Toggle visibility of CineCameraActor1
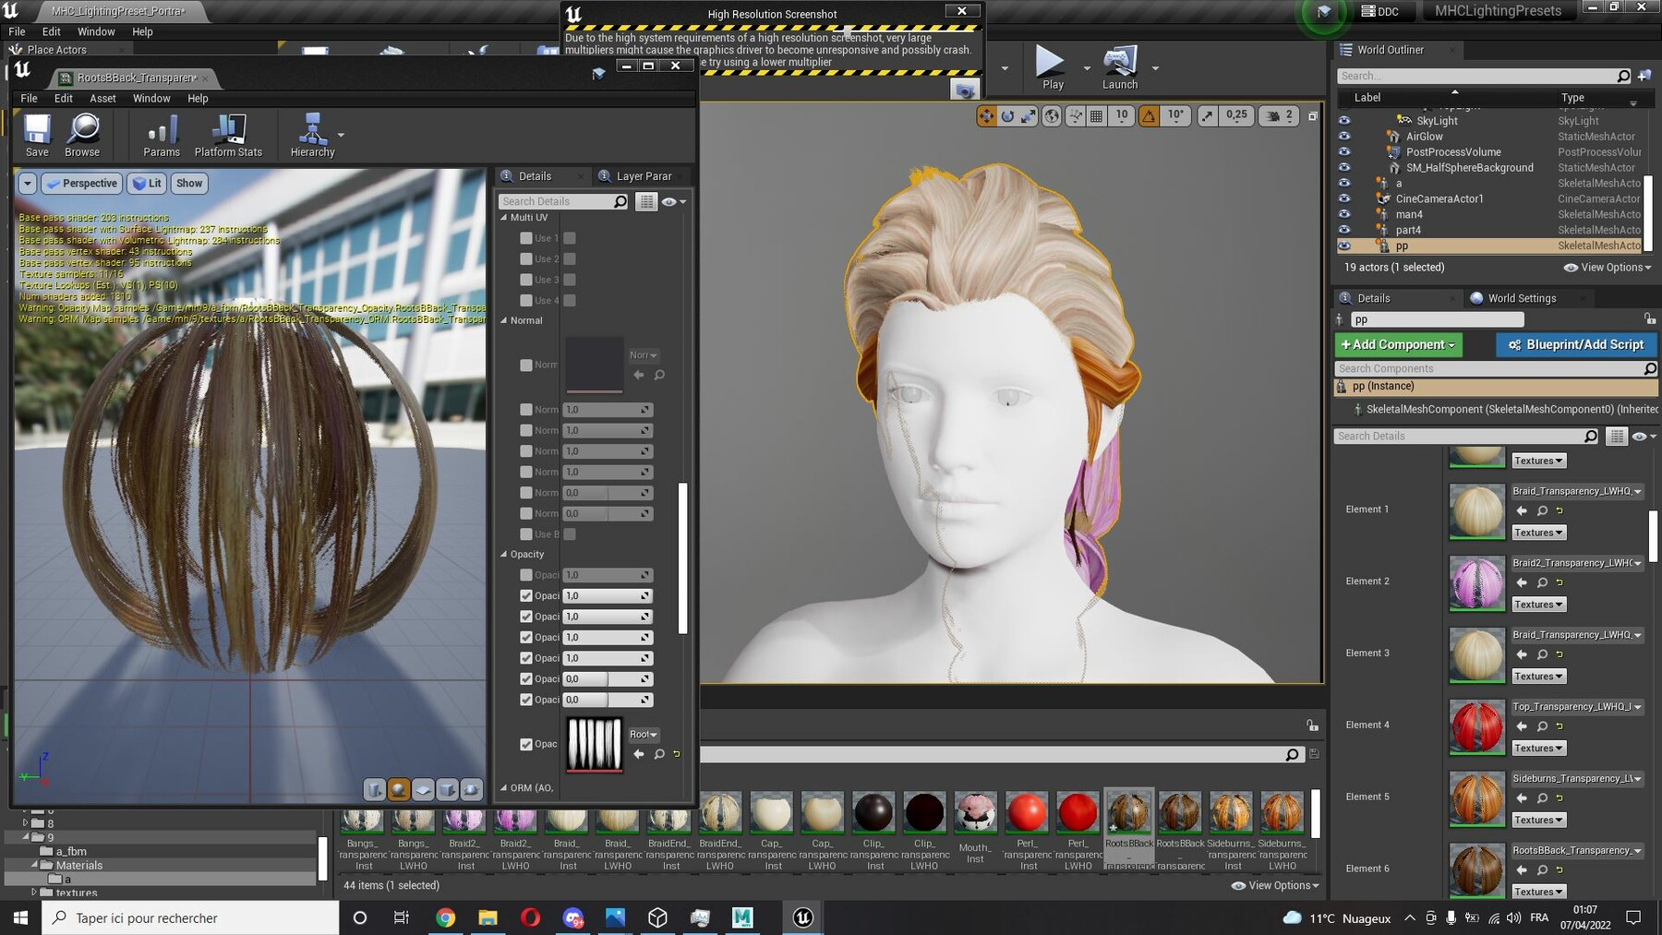The image size is (1662, 935). coord(1344,198)
